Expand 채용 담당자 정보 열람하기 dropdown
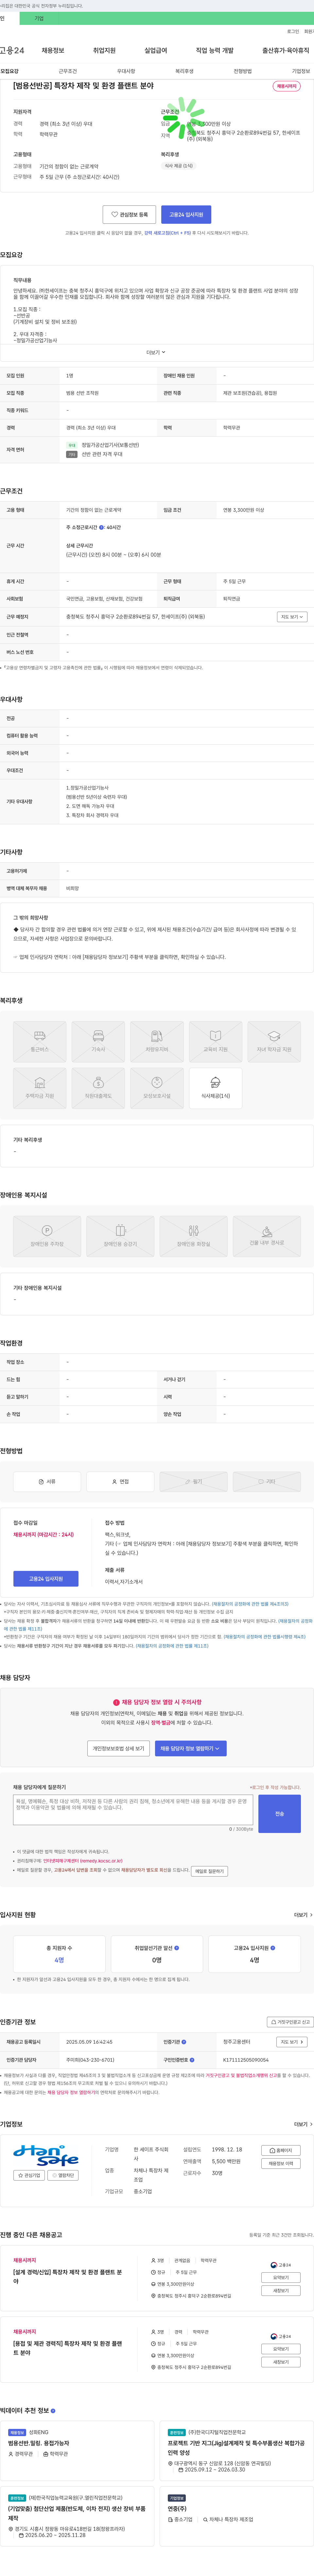 tap(190, 1748)
